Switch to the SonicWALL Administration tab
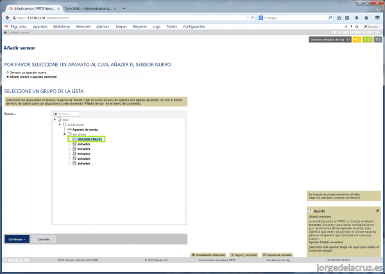 [x=88, y=8]
